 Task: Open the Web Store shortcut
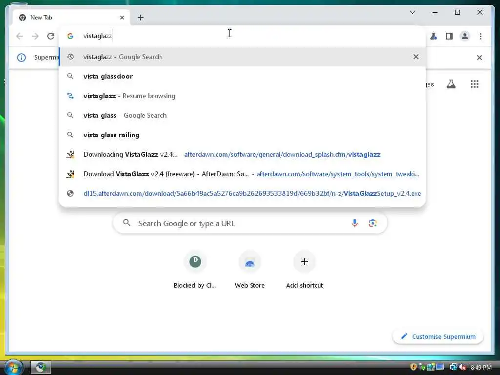250,271
